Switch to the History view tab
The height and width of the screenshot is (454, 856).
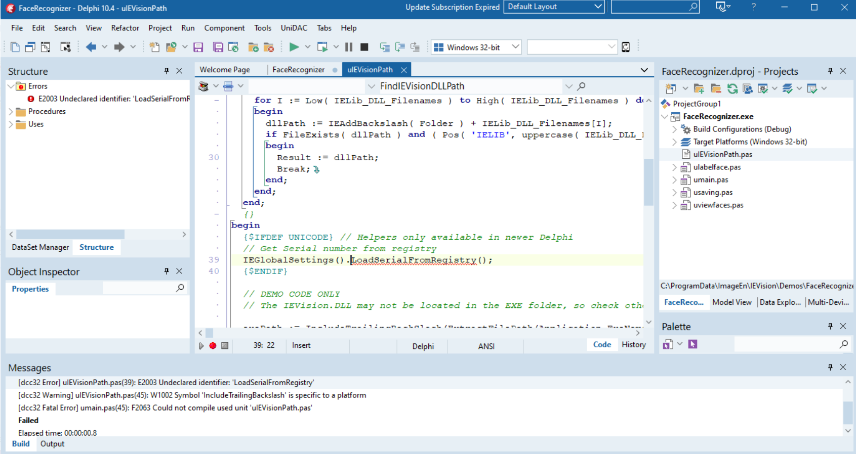pyautogui.click(x=634, y=345)
